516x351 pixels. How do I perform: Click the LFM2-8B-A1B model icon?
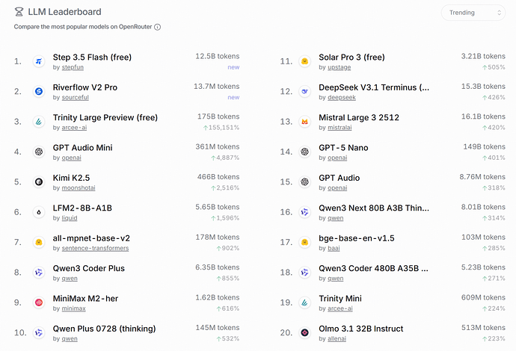[39, 212]
